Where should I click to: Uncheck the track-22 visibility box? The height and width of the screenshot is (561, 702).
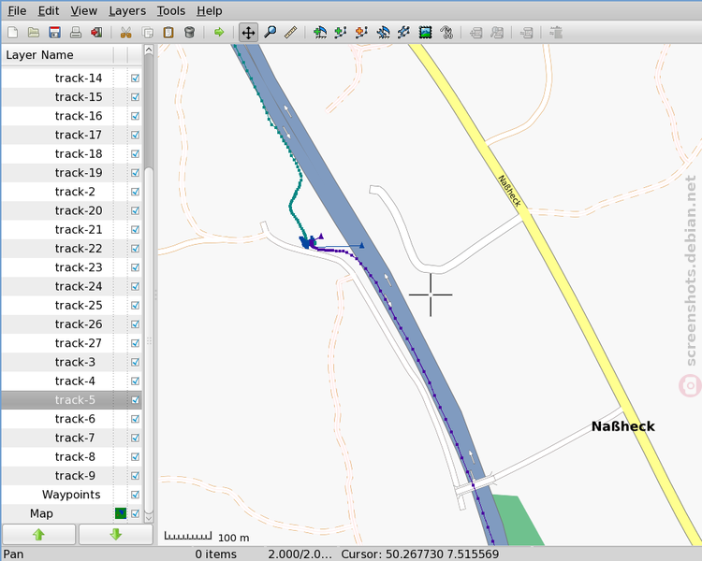135,249
